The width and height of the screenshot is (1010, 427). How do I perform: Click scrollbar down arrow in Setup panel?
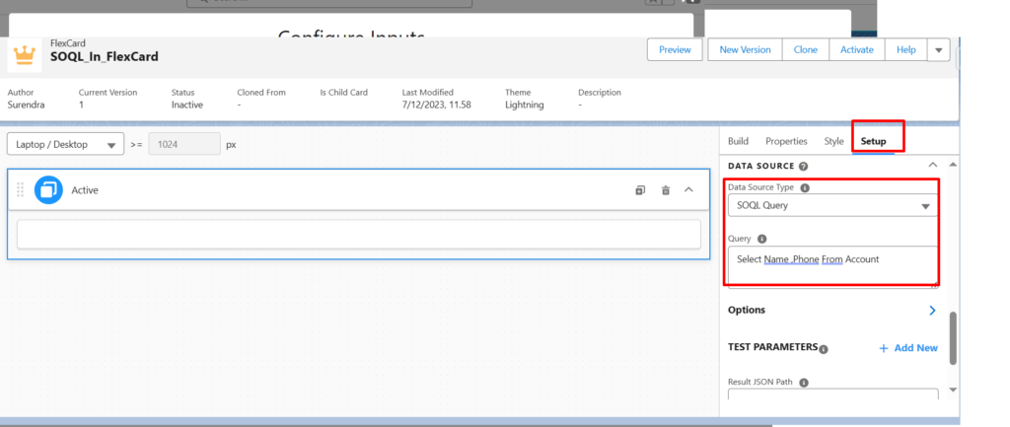954,390
